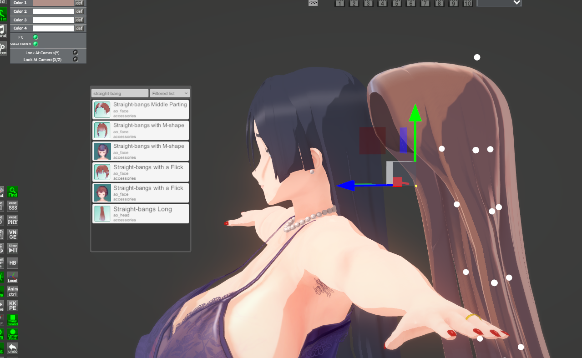Expand the top-right camera dropdown
This screenshot has height=358, width=582.
[x=499, y=3]
